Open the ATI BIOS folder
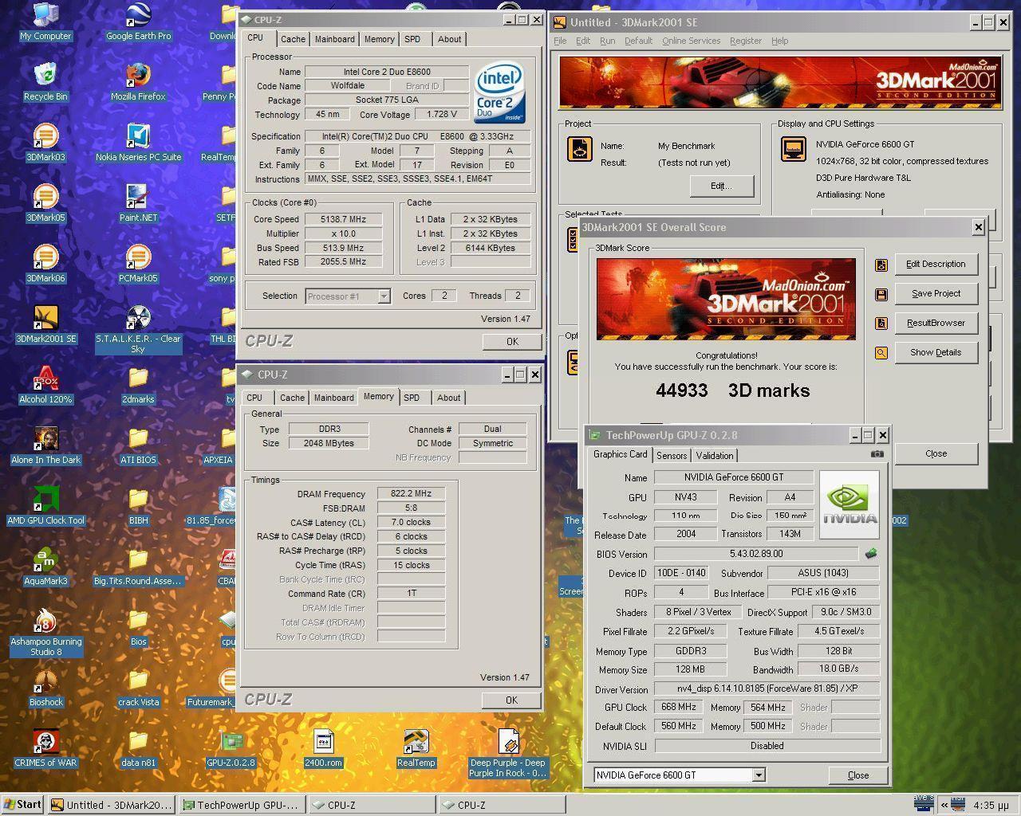Screen dimensions: 1021x816 pyautogui.click(x=138, y=445)
